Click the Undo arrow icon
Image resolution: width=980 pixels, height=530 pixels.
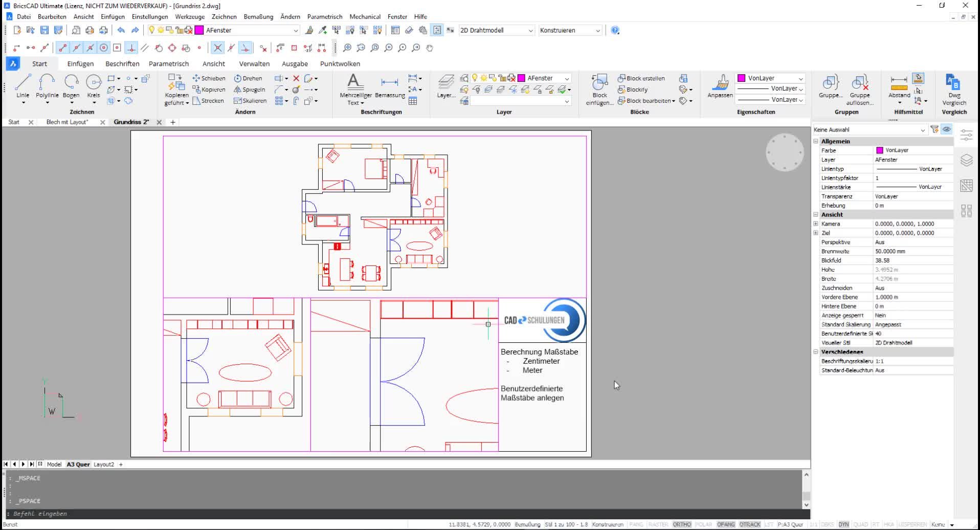(x=121, y=30)
